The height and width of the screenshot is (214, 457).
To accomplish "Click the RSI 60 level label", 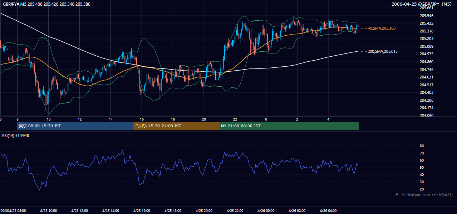I will pos(422,160).
